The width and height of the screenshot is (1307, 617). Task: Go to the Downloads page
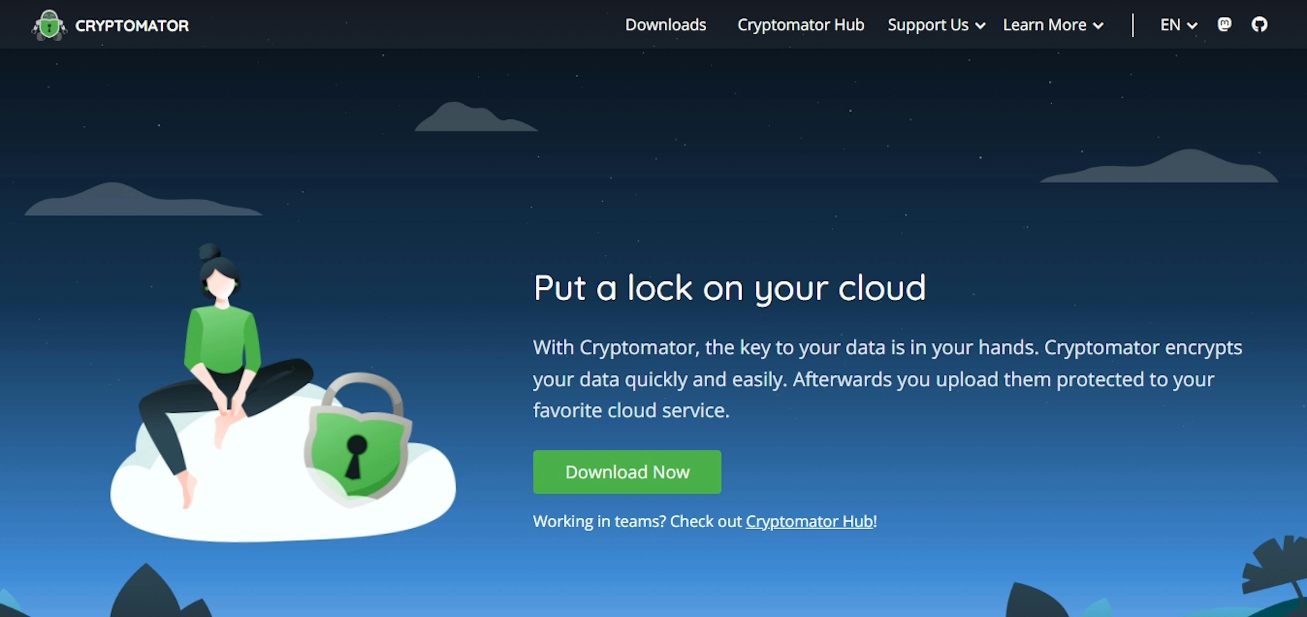[x=666, y=25]
